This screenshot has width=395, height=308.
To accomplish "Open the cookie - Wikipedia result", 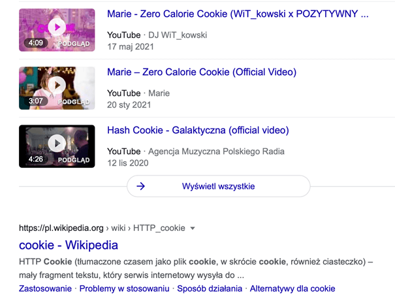I will coord(69,245).
